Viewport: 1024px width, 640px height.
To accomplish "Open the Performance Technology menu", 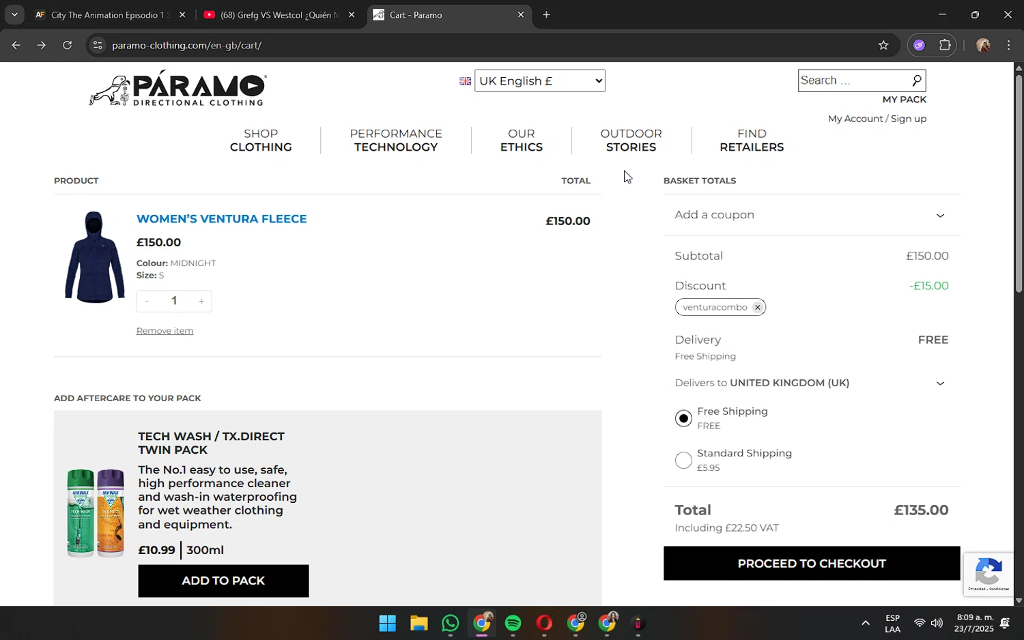I will [396, 141].
